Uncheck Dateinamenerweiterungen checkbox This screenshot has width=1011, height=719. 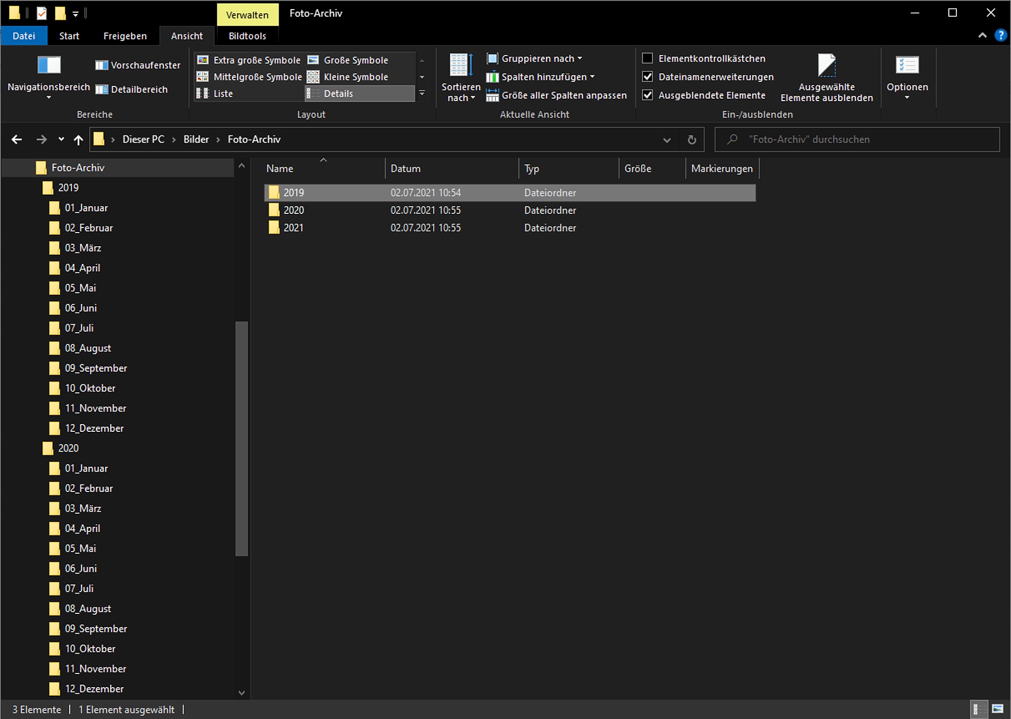647,76
